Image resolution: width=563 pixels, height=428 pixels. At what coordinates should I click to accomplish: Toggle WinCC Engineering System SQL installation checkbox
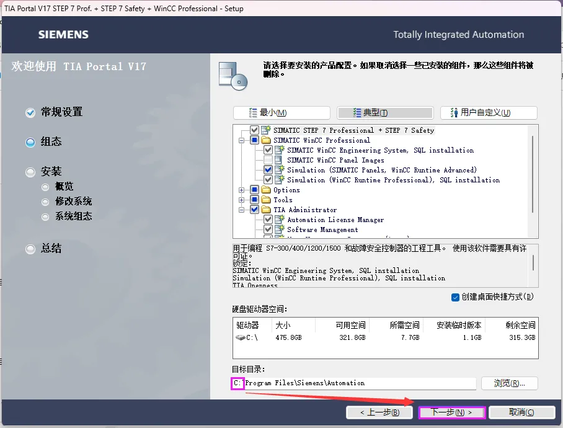click(x=268, y=149)
